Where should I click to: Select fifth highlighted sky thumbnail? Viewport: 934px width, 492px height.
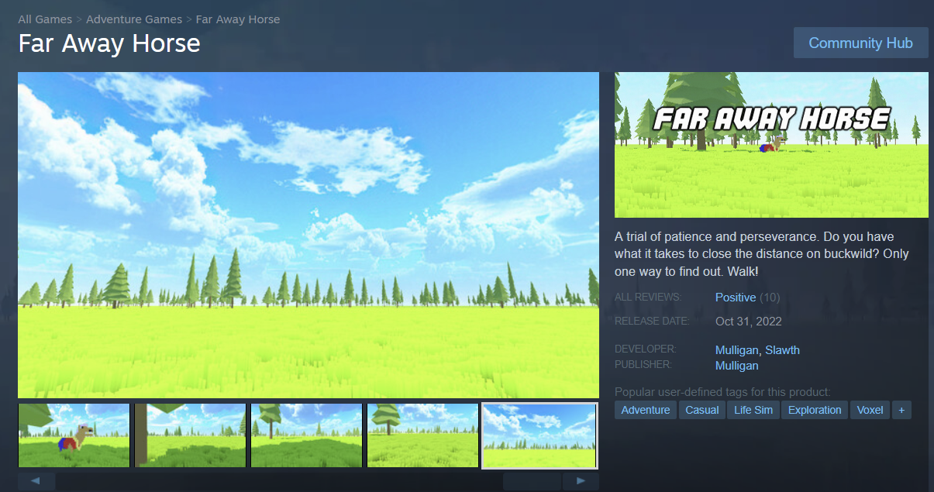point(539,435)
